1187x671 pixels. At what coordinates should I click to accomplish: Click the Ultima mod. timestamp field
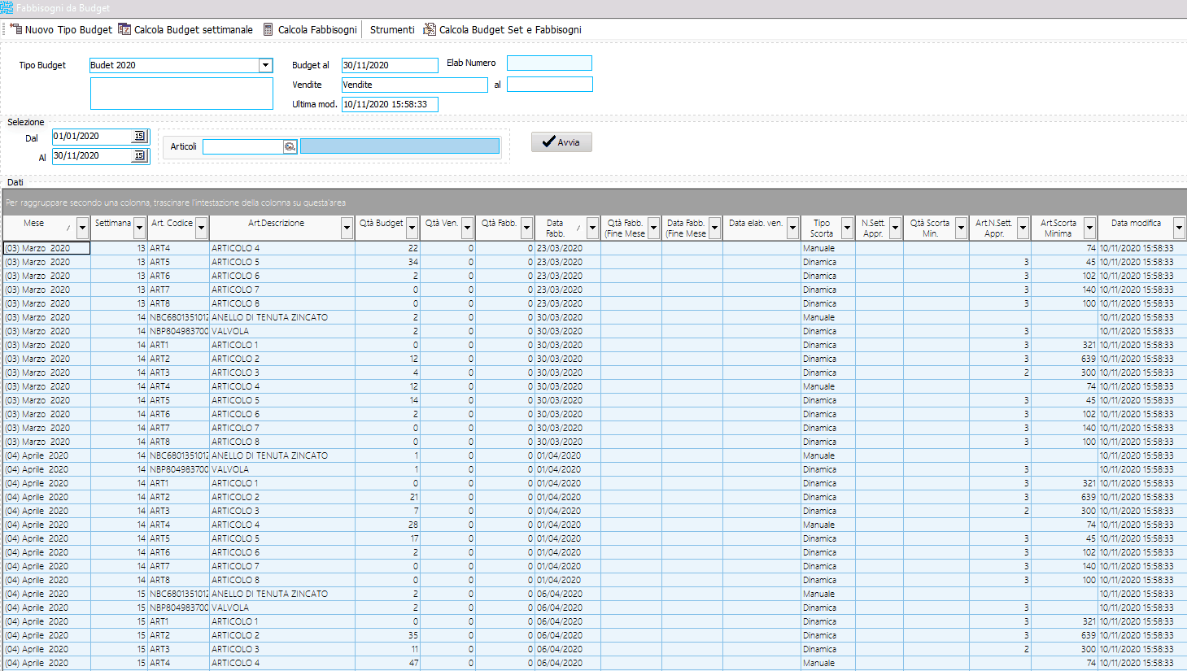[x=390, y=104]
